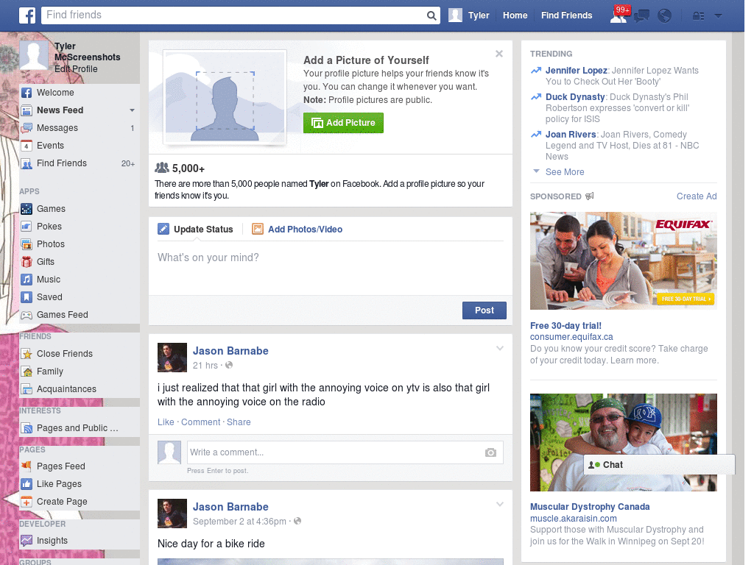
Task: Open Duck Dynasty trending topic
Action: coord(575,97)
